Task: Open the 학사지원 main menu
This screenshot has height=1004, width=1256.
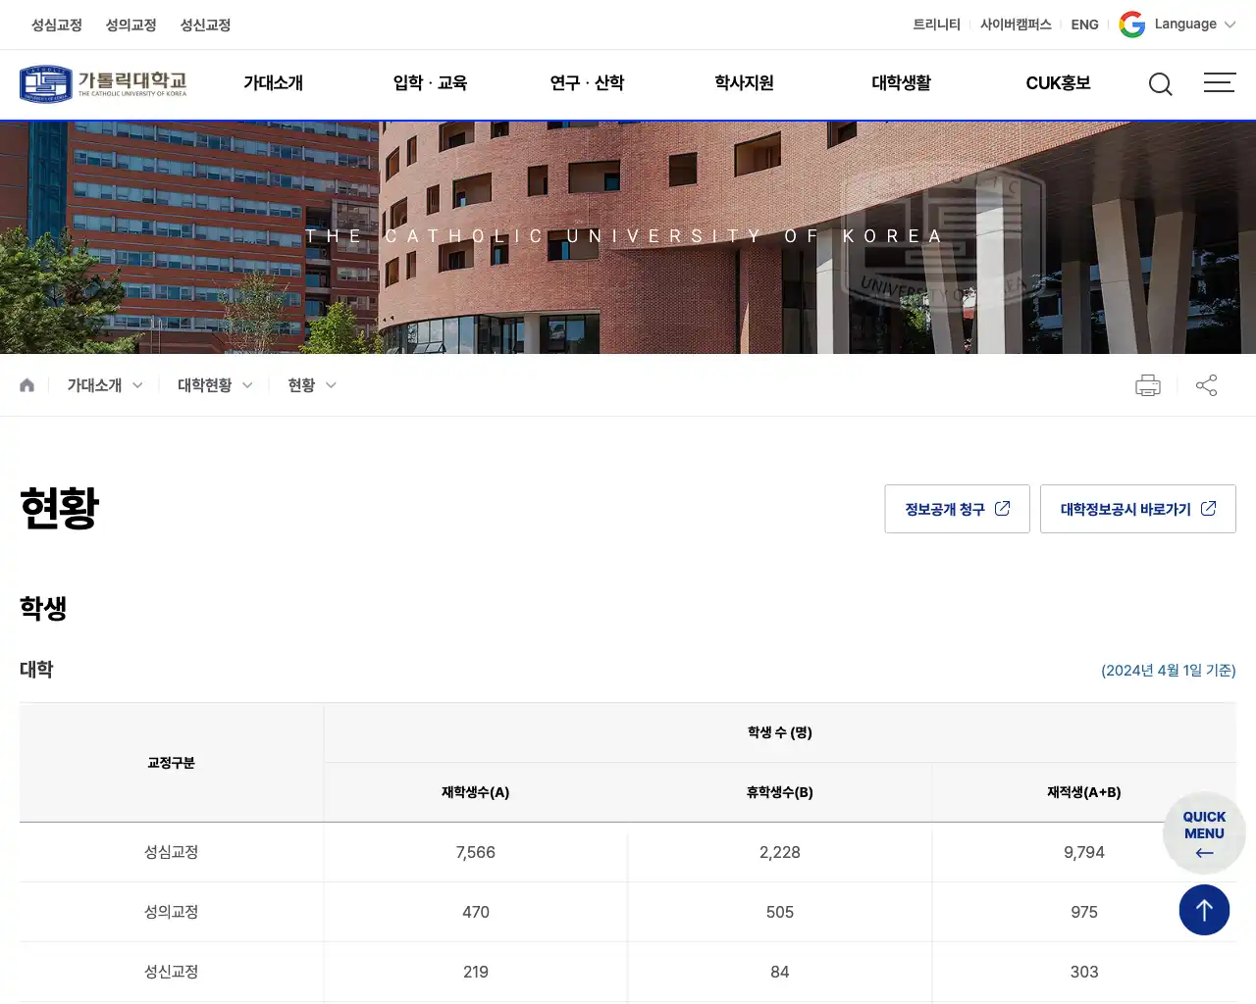Action: (x=744, y=83)
